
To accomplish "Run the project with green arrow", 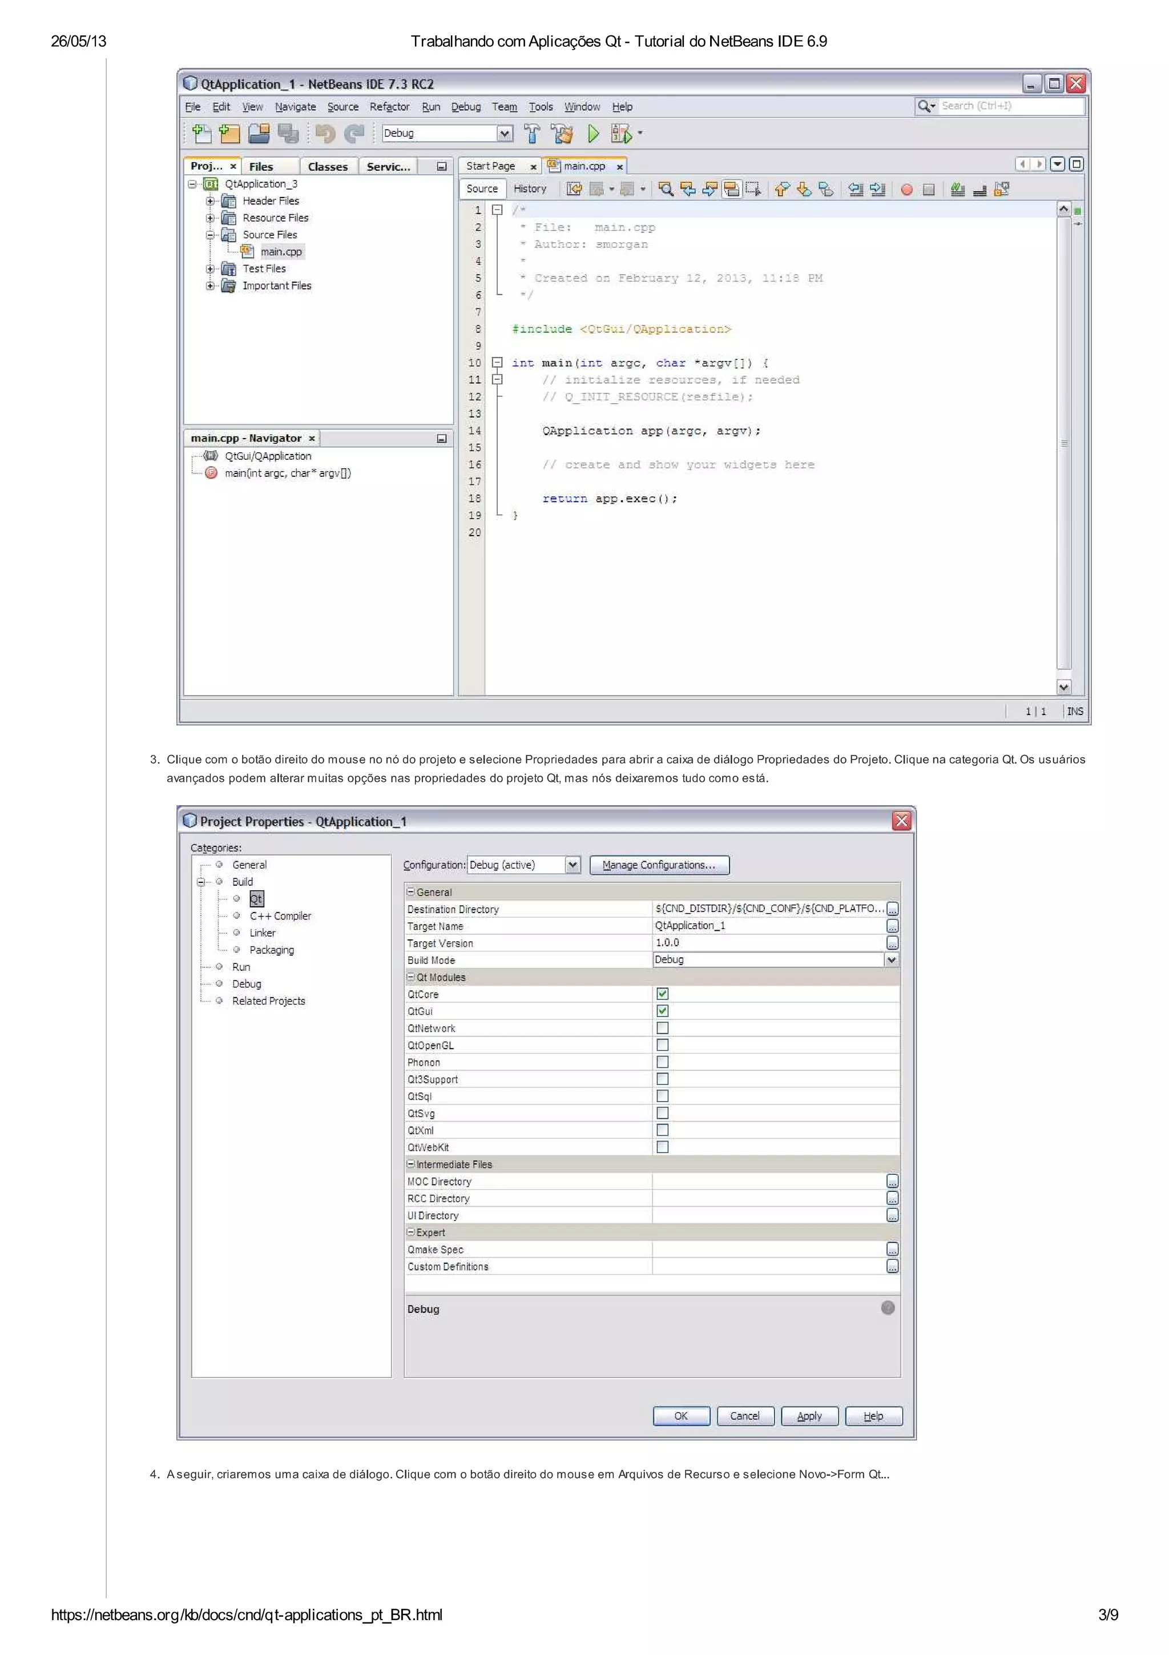I will click(593, 134).
